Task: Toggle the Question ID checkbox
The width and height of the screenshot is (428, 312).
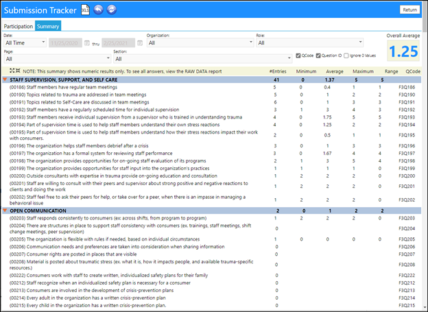Action: (x=318, y=56)
